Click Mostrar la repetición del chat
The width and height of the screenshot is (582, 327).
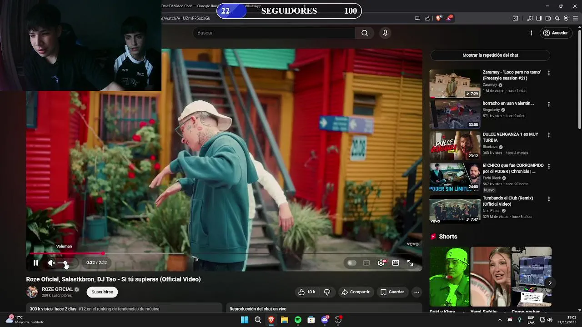click(x=490, y=55)
